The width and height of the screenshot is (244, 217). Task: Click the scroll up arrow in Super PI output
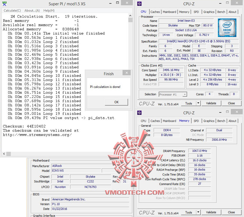pyautogui.click(x=130, y=16)
